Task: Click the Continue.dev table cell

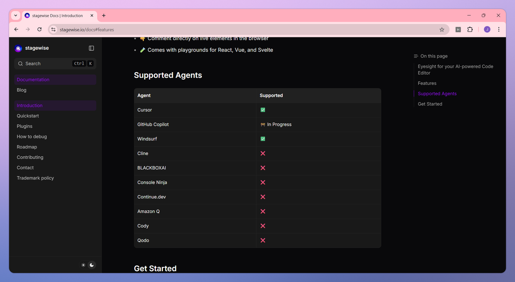Action: click(x=195, y=197)
